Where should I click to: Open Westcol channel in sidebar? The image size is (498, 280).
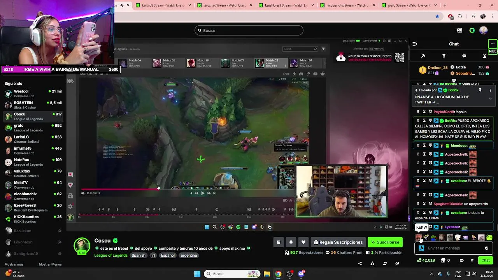coord(33,93)
